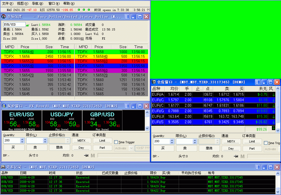Click the 报价窗口 window title icon
The height and width of the screenshot is (195, 281).
[x=4, y=106]
